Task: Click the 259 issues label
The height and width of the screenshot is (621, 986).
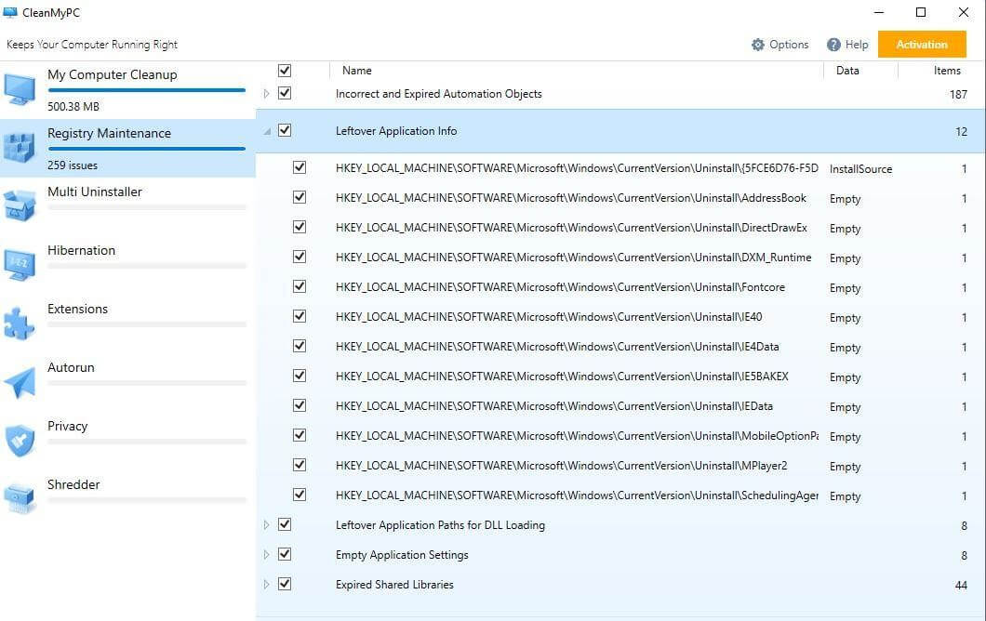Action: [73, 165]
